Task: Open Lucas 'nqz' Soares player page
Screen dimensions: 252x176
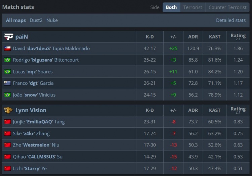Action: (x=33, y=72)
